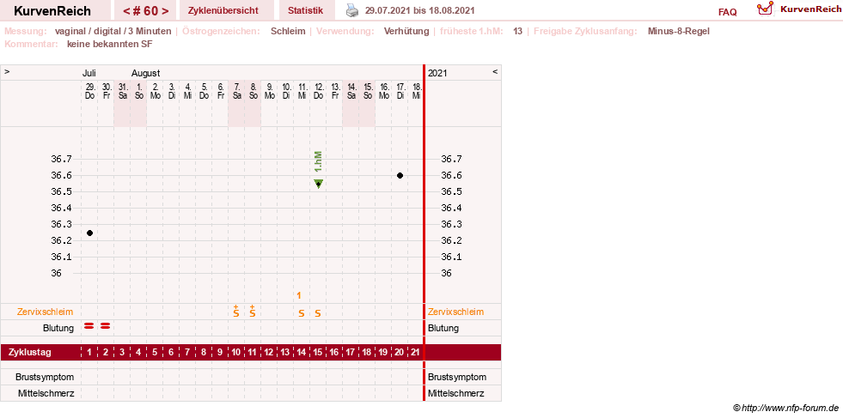Click the KurvenReich title tab
The image size is (843, 418).
[x=52, y=11]
